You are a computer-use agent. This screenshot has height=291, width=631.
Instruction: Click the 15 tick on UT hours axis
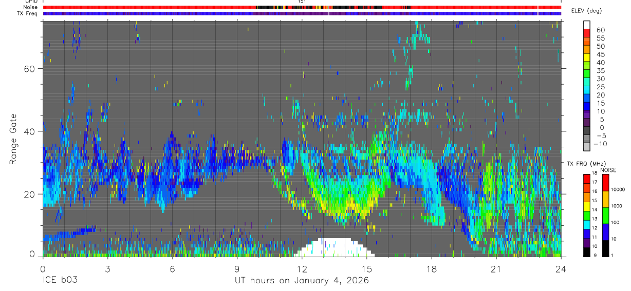coord(367,268)
